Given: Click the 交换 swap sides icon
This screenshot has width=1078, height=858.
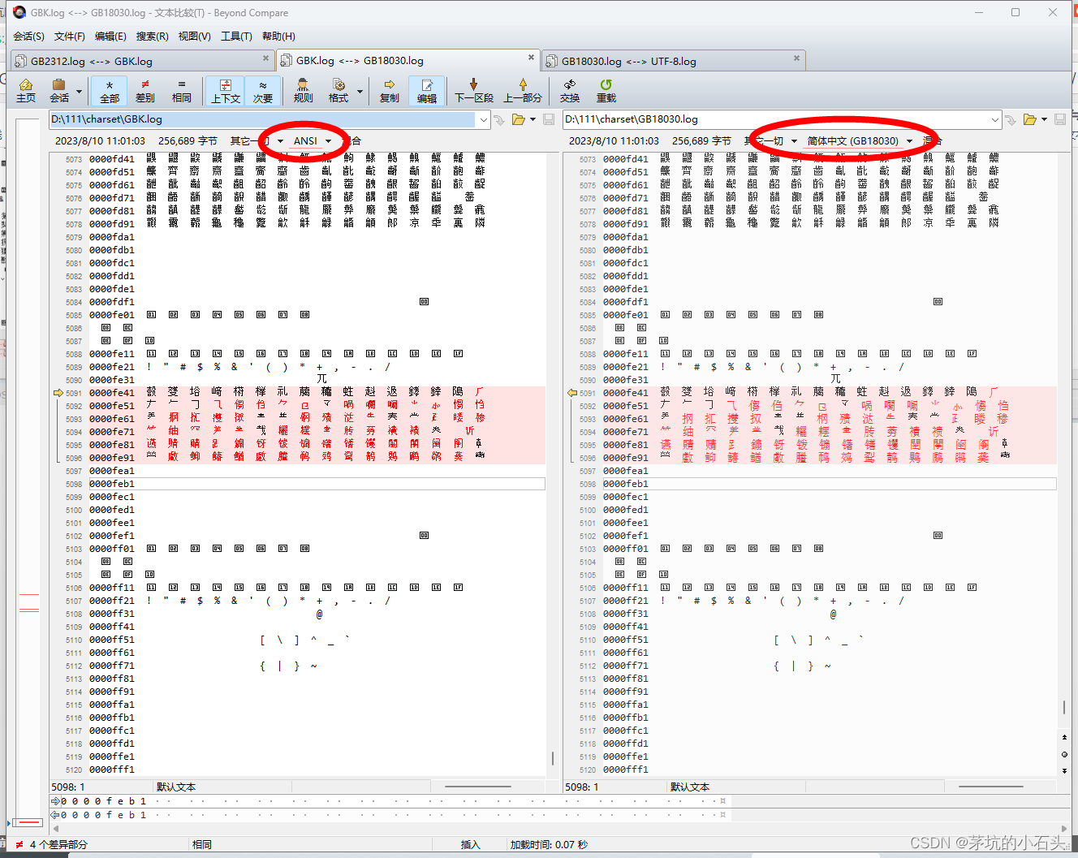Looking at the screenshot, I should tap(570, 90).
